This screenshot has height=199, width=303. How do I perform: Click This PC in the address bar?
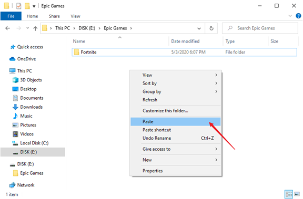click(x=63, y=28)
